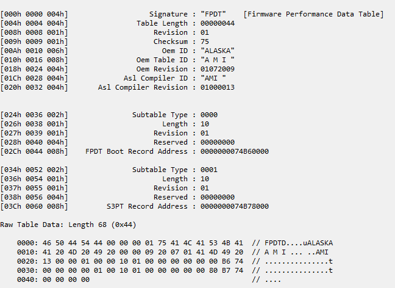This screenshot has height=288, width=395.
Task: Click the Firmware Performance Data Table description
Action: click(x=313, y=14)
